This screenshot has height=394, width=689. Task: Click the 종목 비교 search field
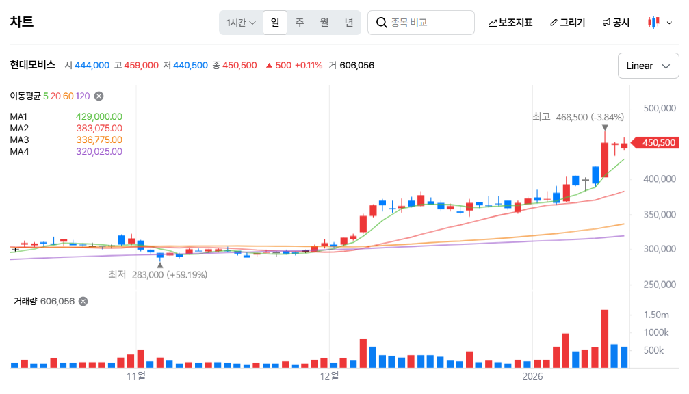pos(421,23)
